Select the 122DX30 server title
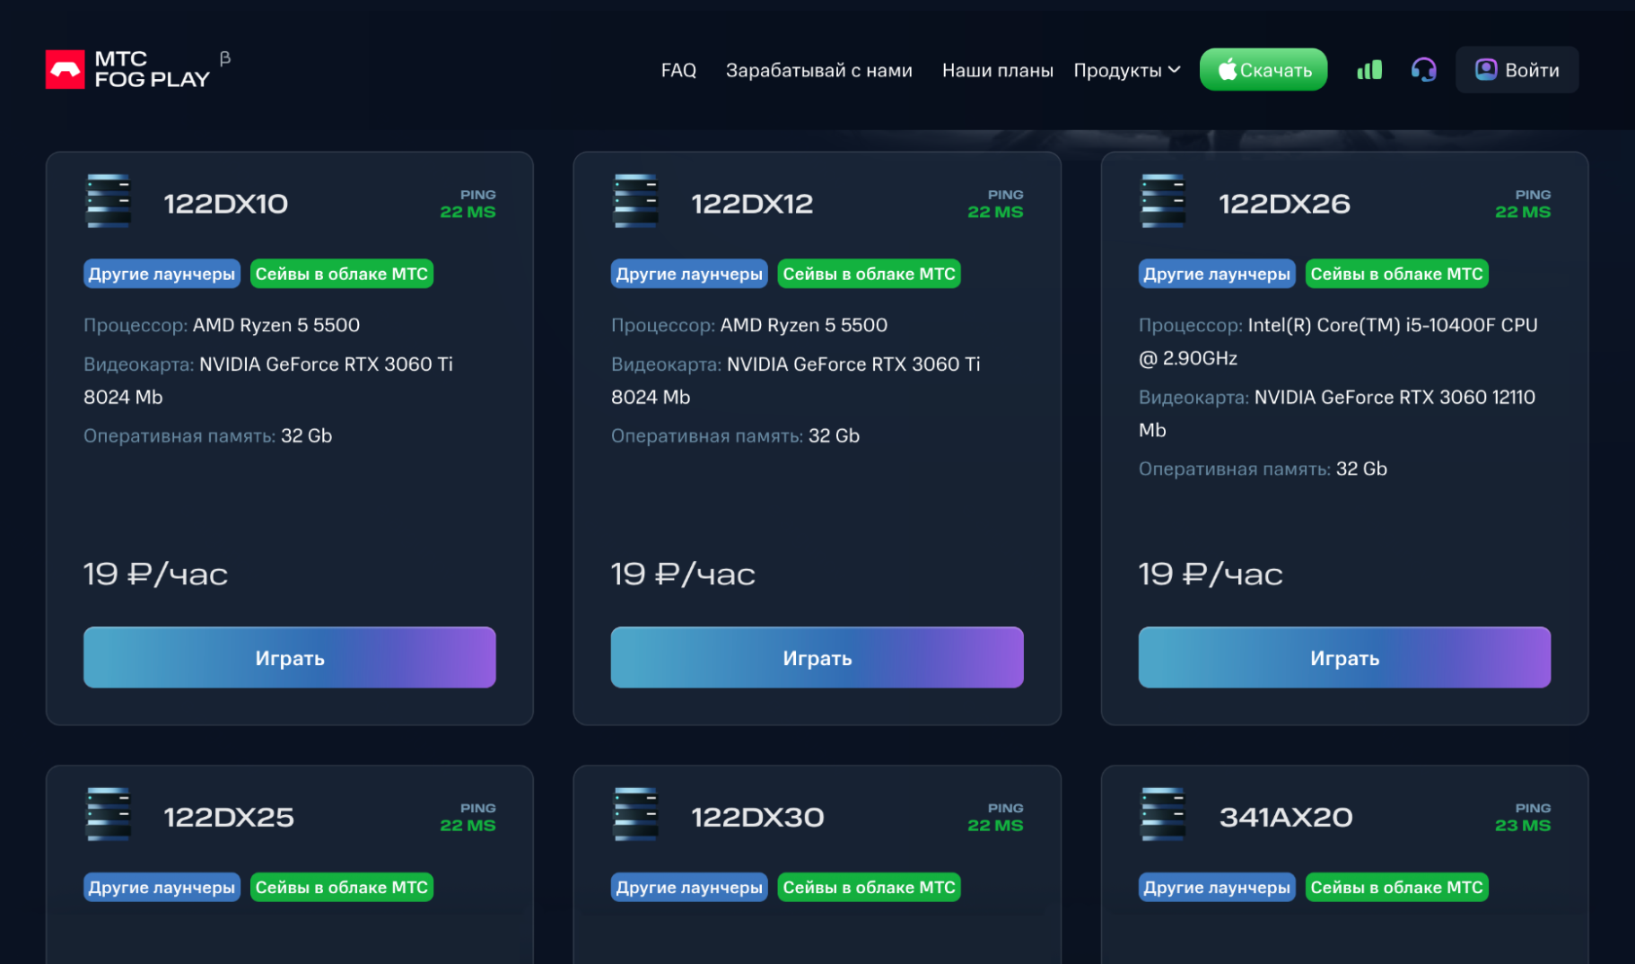The image size is (1635, 964). 757,817
